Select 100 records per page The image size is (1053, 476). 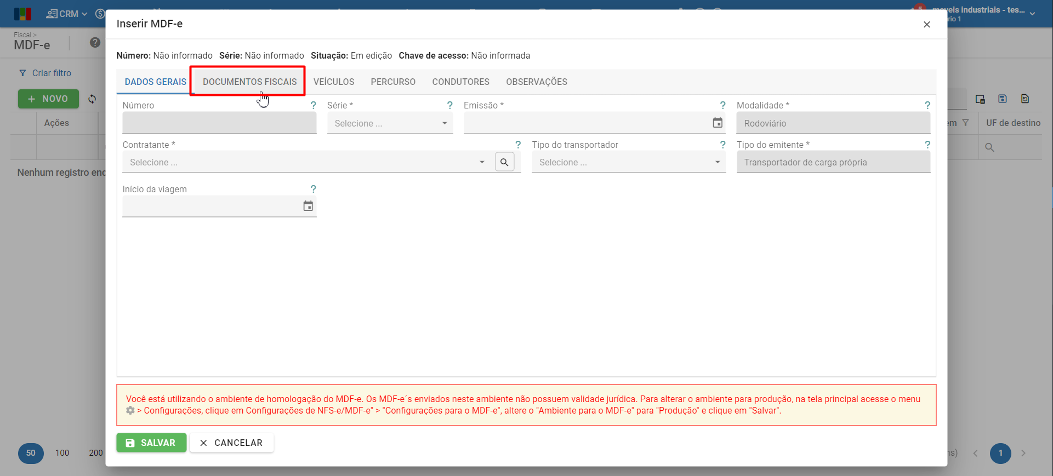pyautogui.click(x=62, y=453)
